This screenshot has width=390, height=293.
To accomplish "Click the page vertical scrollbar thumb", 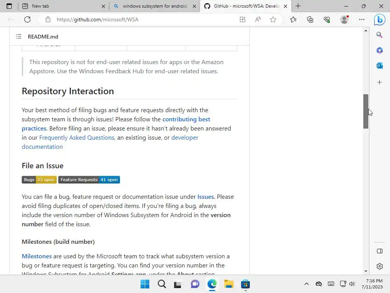I will pyautogui.click(x=366, y=111).
